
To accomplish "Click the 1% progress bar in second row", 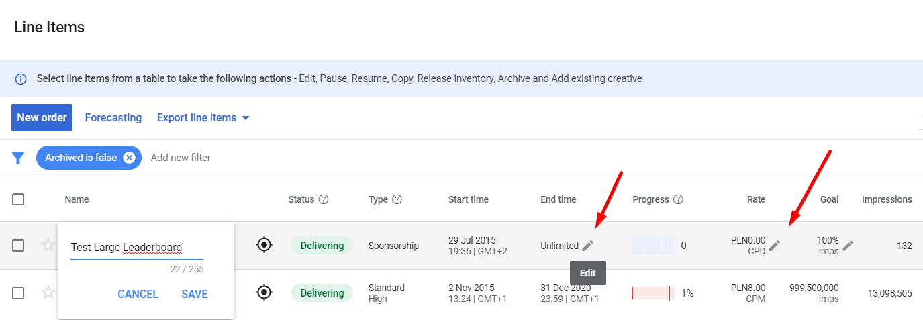I will (652, 293).
